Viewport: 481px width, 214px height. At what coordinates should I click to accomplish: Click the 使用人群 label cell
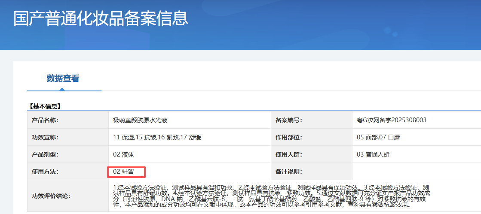tap(289, 154)
